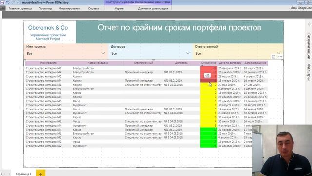
Task: Open the more options ellipsis on the slicer
Action: click(x=280, y=57)
